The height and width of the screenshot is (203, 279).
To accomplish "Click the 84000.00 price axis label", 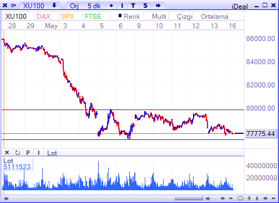I will coord(261,62).
